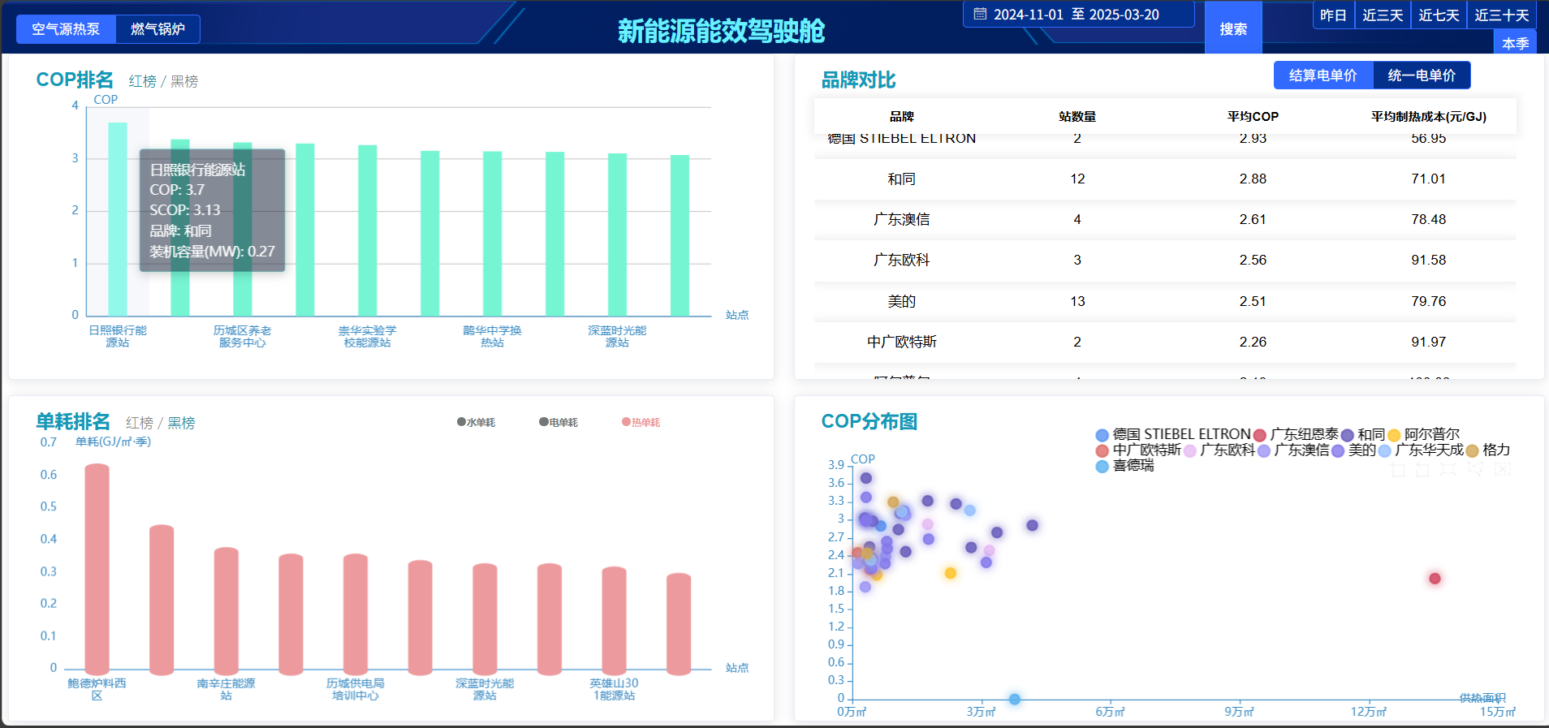Click the zoom reset icon in the COP分布图 toolbox
The height and width of the screenshot is (728, 1549).
(x=1422, y=469)
